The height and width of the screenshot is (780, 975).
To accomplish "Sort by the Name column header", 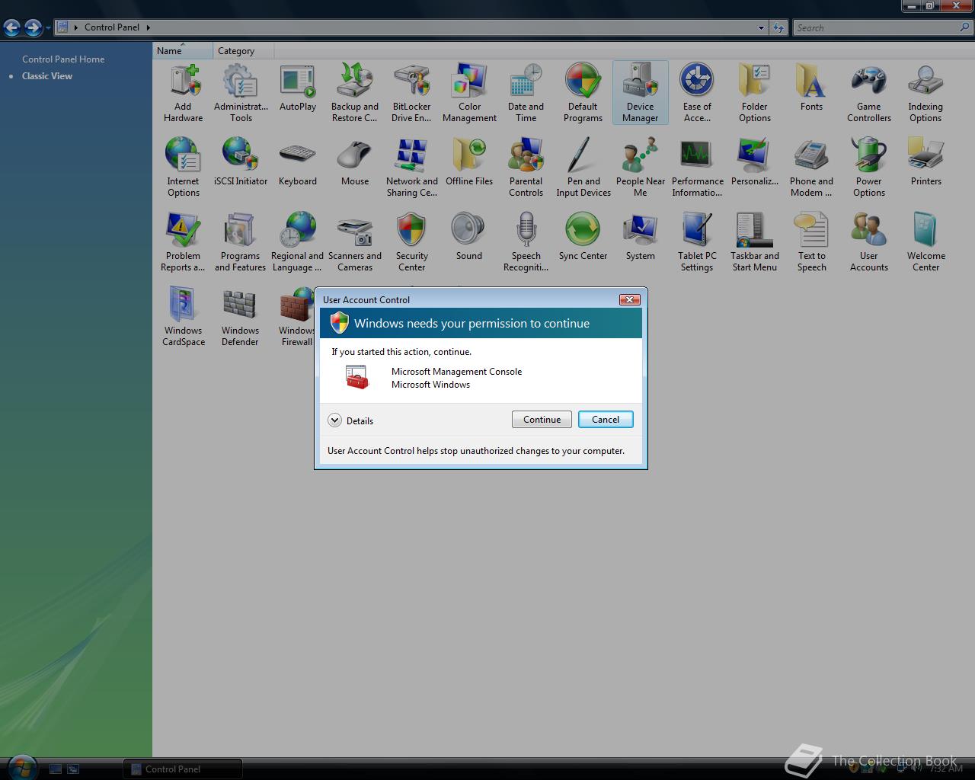I will point(183,51).
